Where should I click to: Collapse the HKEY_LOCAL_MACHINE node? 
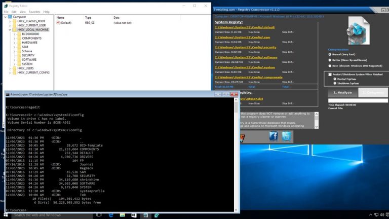(x=10, y=29)
